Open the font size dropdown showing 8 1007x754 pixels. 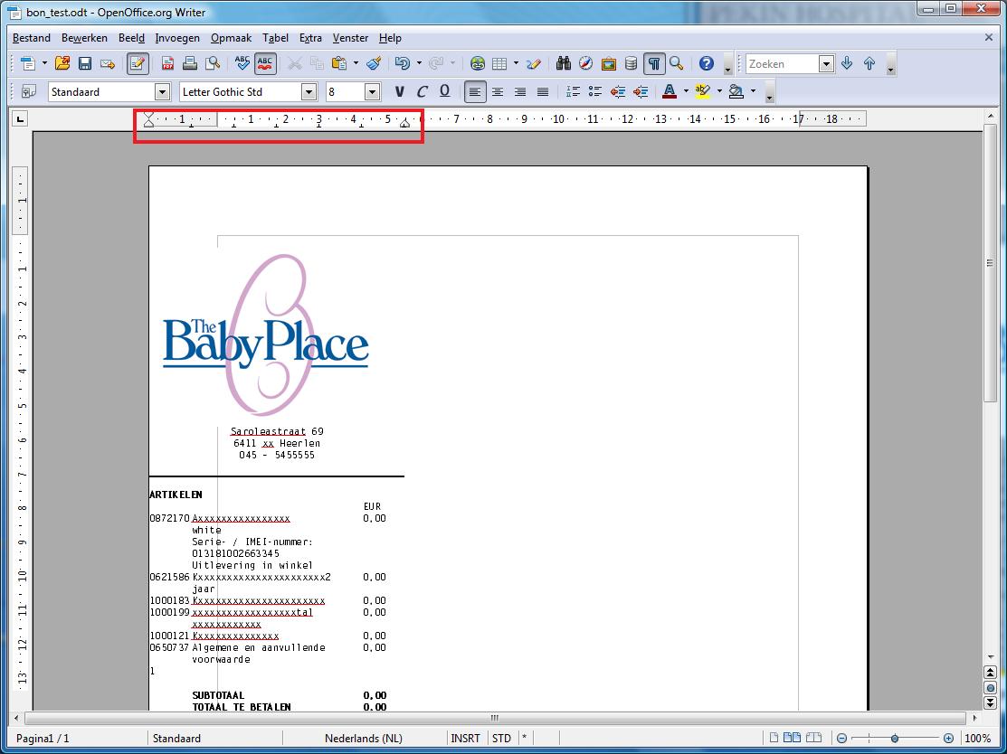(372, 91)
